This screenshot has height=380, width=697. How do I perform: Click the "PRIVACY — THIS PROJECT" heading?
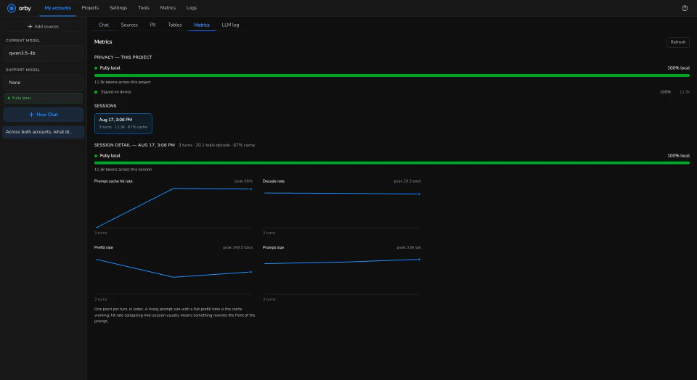click(x=123, y=57)
